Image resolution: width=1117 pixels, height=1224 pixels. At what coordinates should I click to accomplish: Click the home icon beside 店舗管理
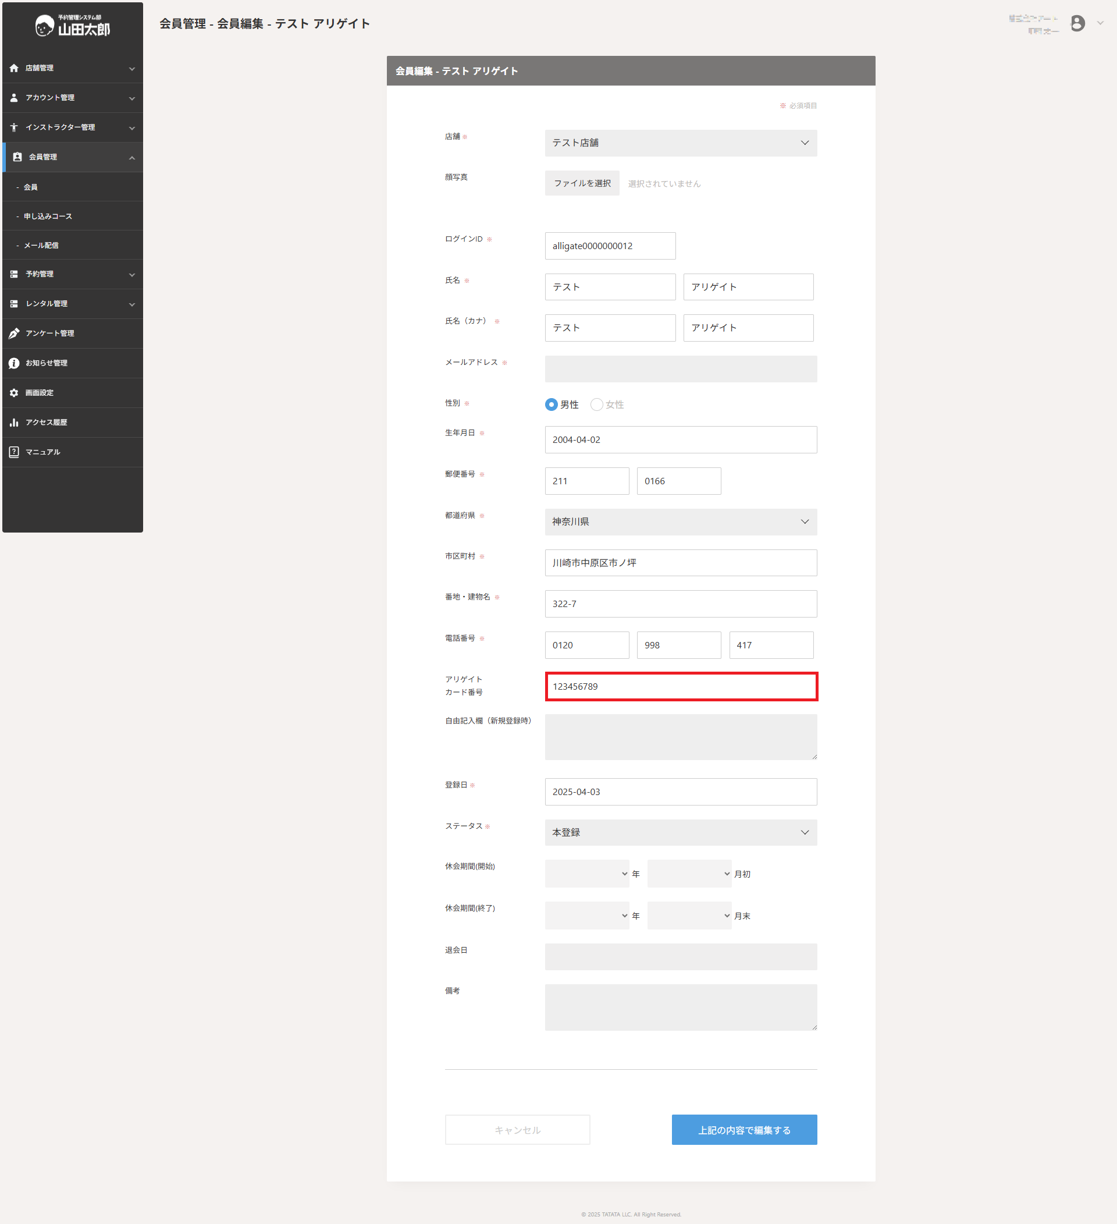coord(14,68)
